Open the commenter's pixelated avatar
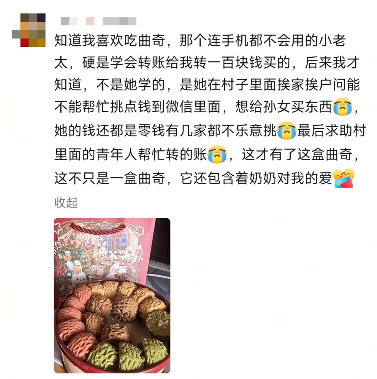 29,30
